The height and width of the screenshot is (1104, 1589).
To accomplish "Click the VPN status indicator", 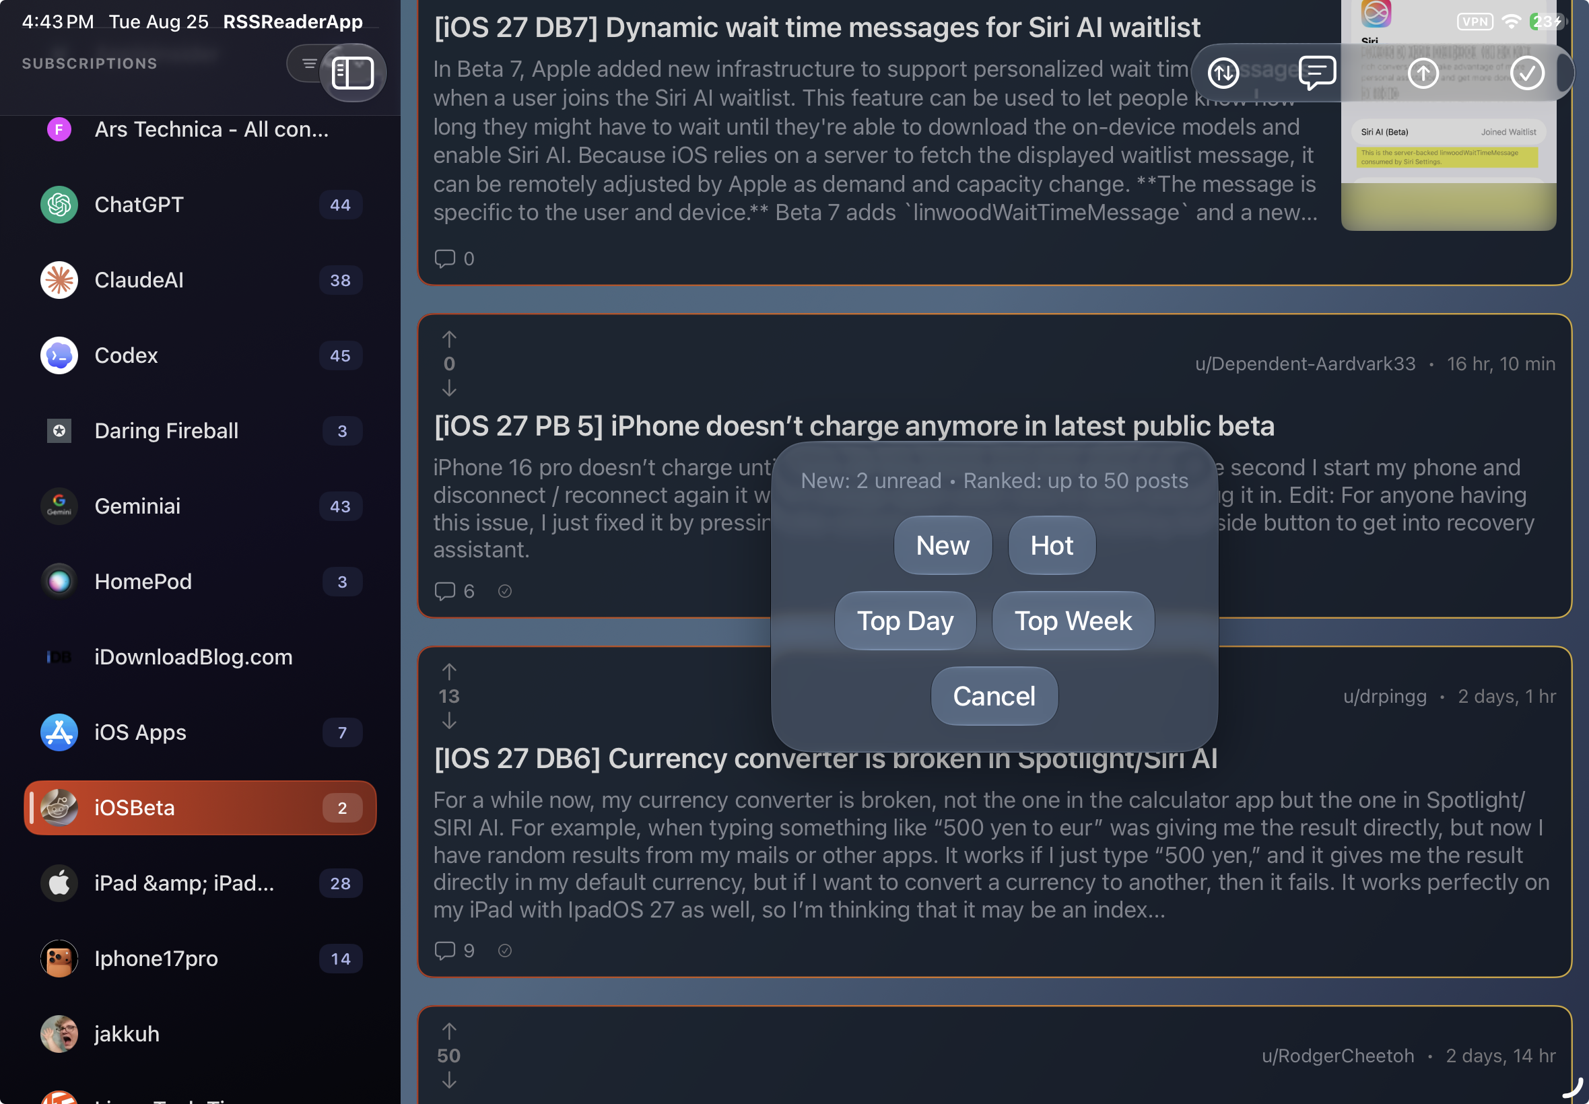I will [x=1474, y=22].
